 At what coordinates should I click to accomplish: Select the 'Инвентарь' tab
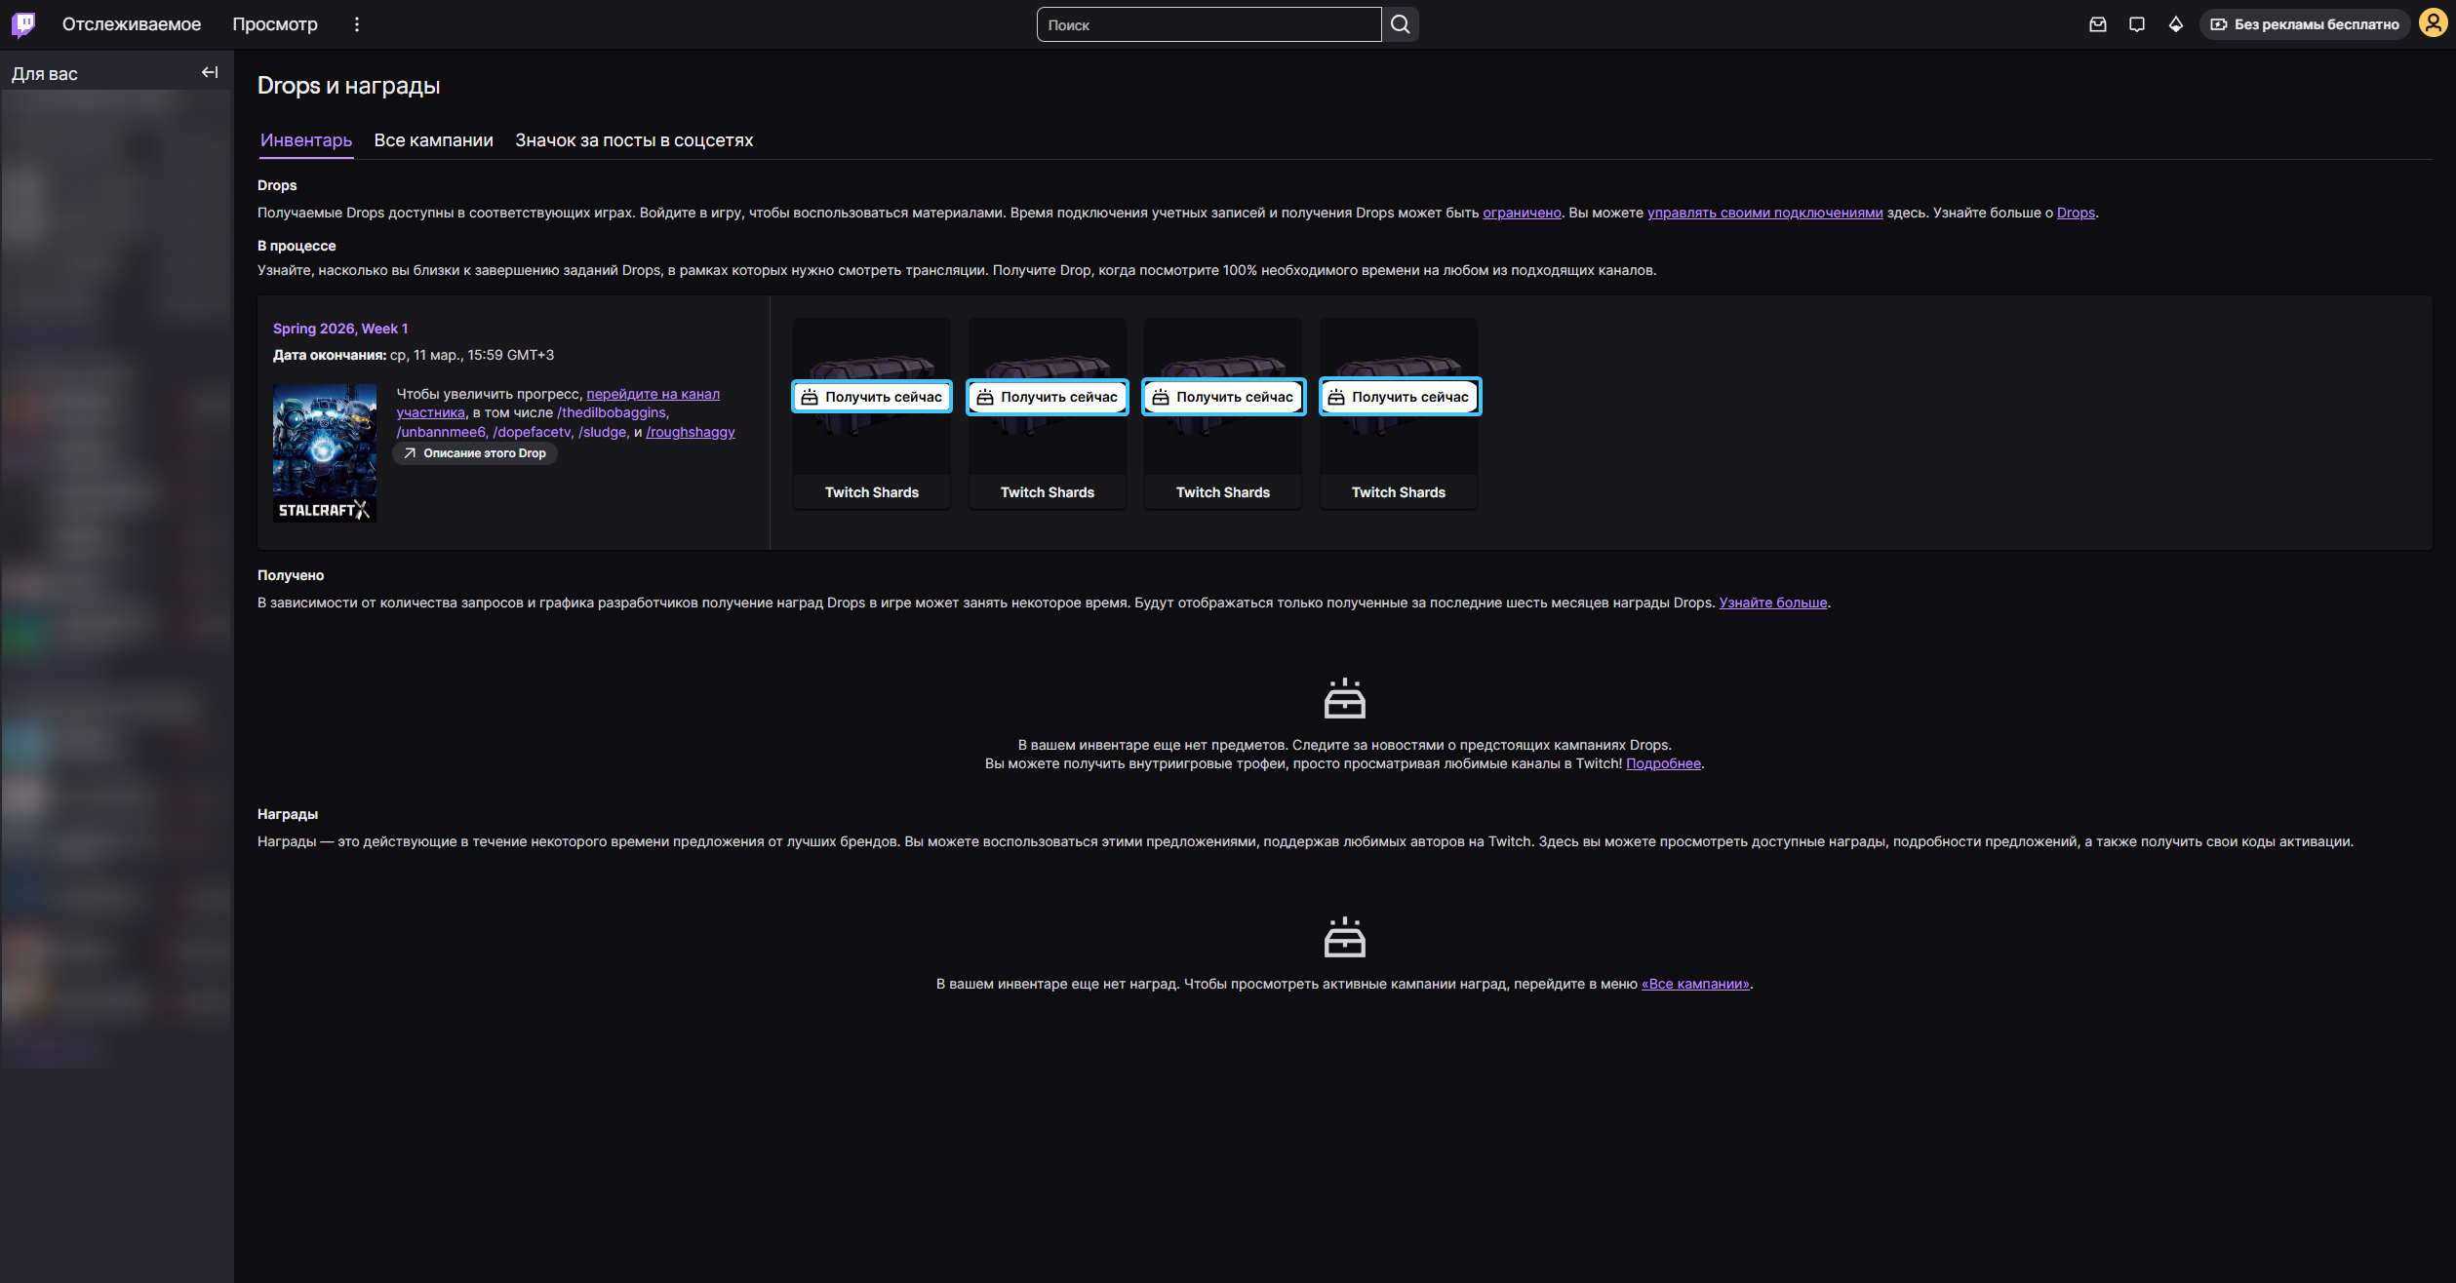pos(306,140)
